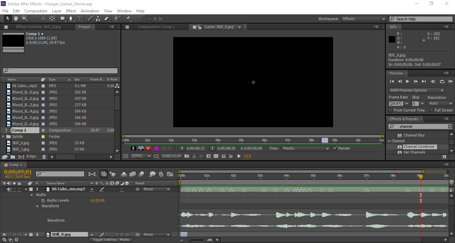The image size is (455, 243).
Task: Switch to the Project tab
Action: [84, 27]
